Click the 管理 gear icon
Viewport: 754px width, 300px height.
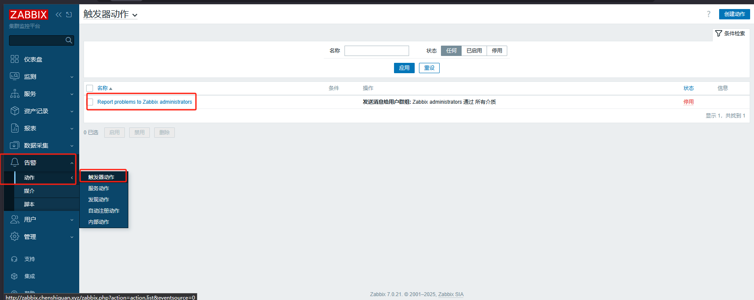[15, 236]
